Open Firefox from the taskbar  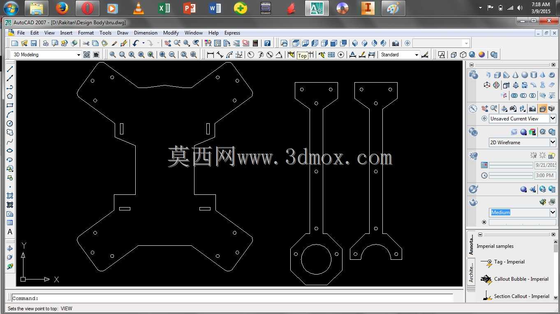(62, 8)
